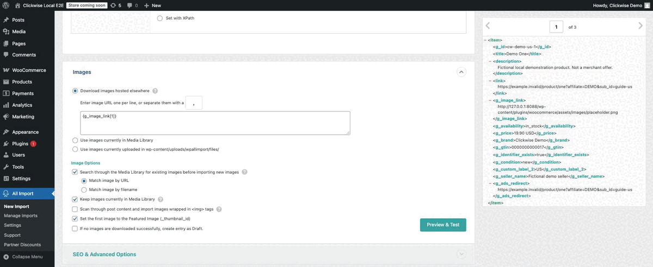The height and width of the screenshot is (267, 653).
Task: Click the image URL textarea with {g_image_link[1]}
Action: click(x=215, y=123)
